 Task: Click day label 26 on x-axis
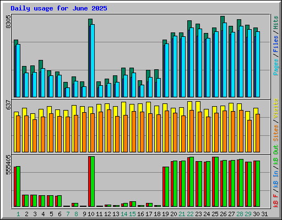[223, 214]
